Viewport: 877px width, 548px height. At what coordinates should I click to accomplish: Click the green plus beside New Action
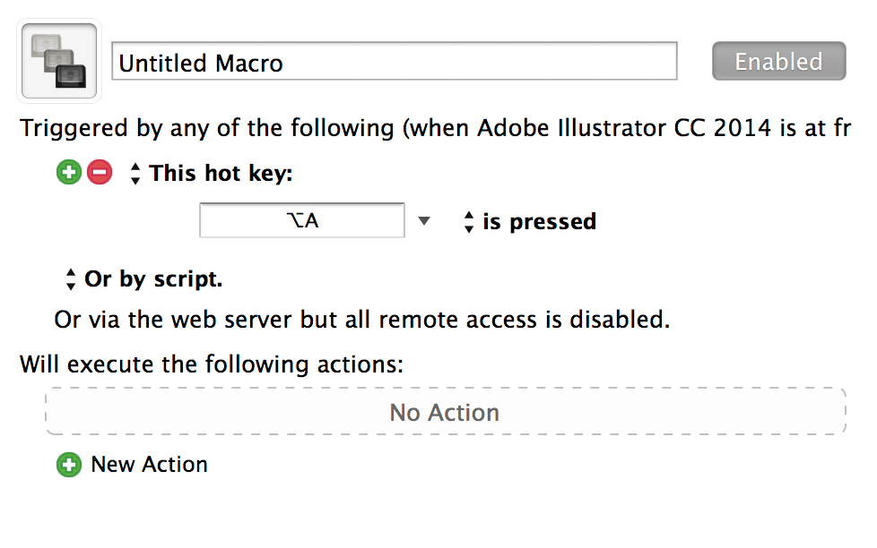[69, 465]
